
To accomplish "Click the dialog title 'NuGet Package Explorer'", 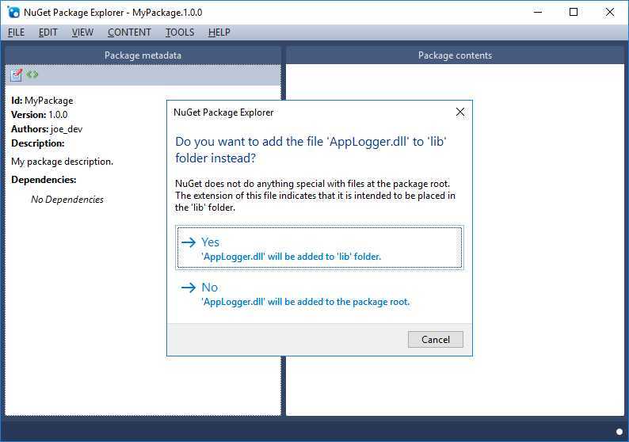I will (x=223, y=112).
